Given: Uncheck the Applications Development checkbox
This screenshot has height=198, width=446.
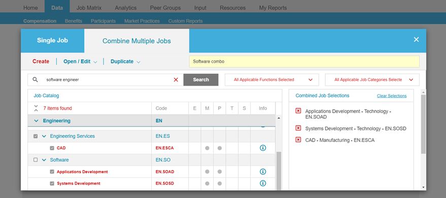Looking at the screenshot, I should (x=52, y=172).
